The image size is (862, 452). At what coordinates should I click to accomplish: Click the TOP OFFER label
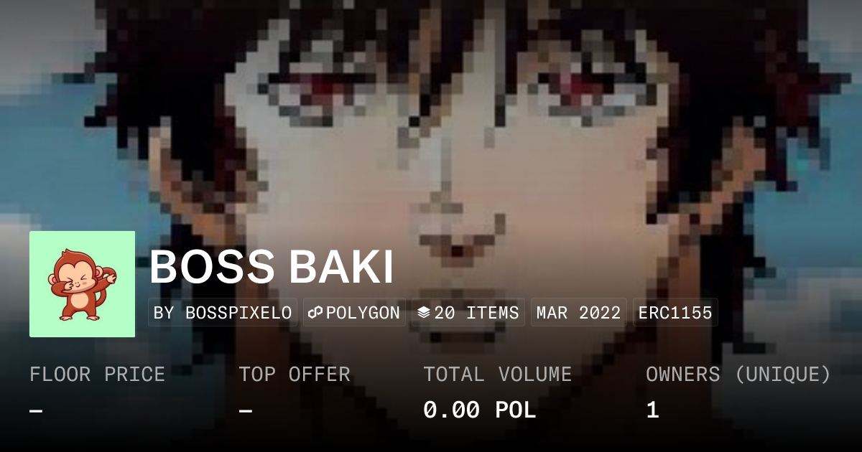(x=295, y=375)
